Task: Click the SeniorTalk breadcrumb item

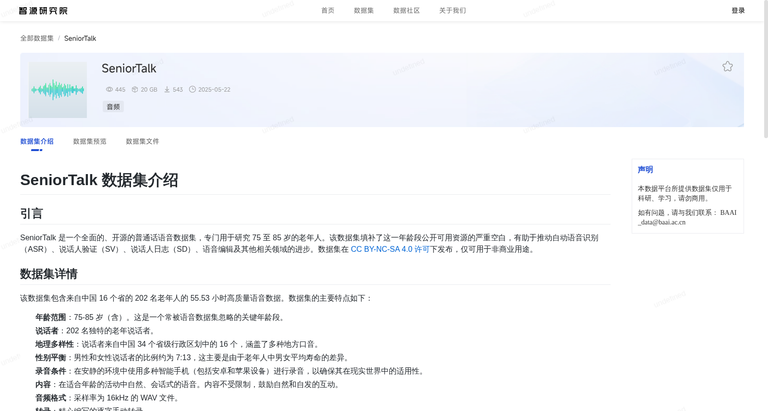Action: 80,38
